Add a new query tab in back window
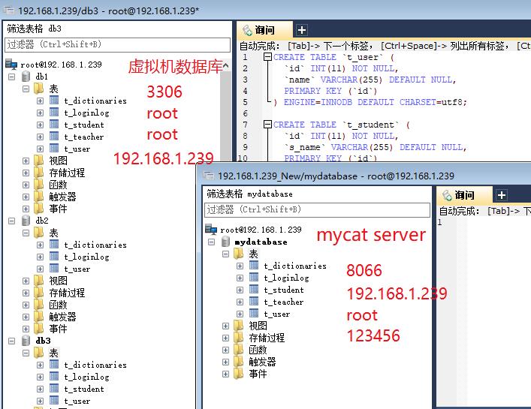531x409 pixels. click(302, 30)
